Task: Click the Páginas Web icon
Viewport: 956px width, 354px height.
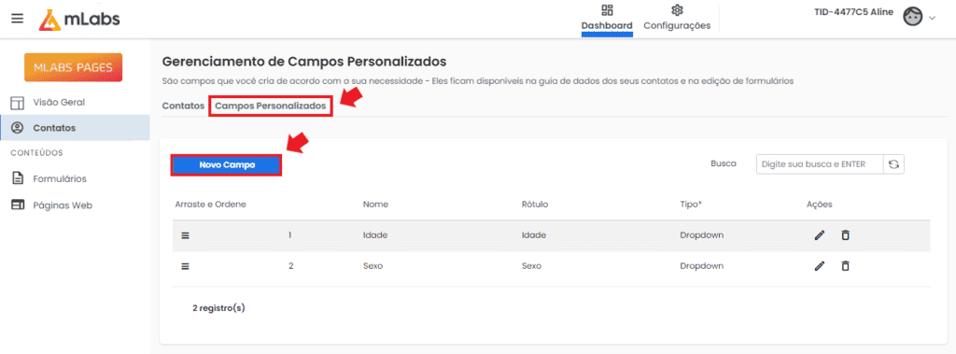Action: (x=18, y=205)
